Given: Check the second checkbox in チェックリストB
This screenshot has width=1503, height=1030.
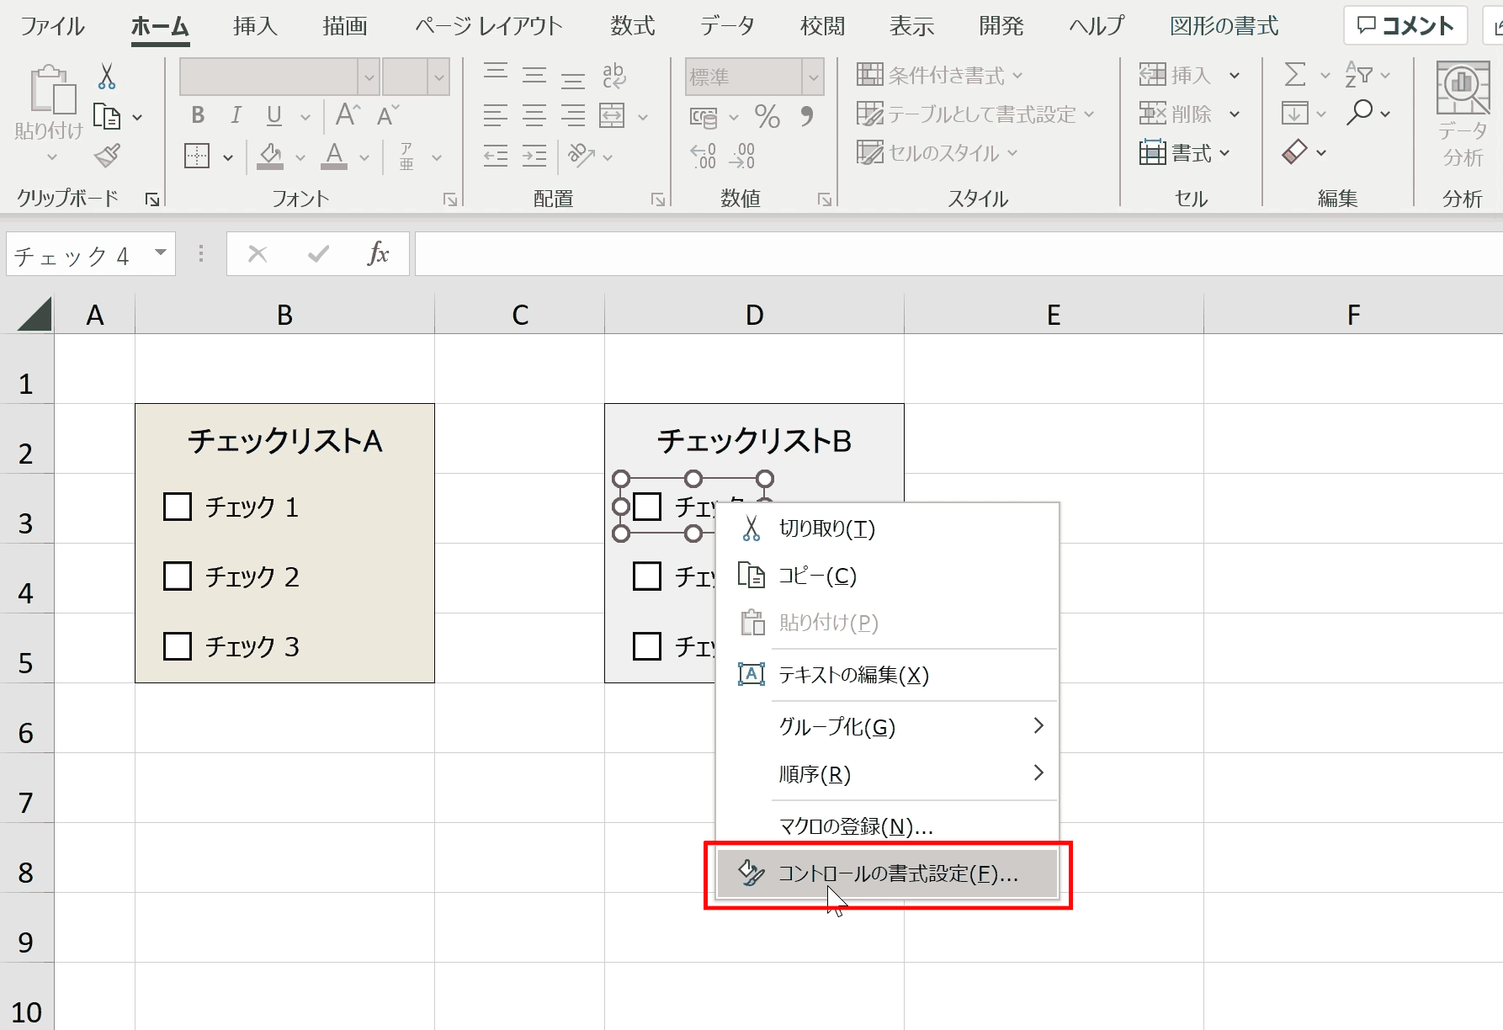Looking at the screenshot, I should point(647,576).
